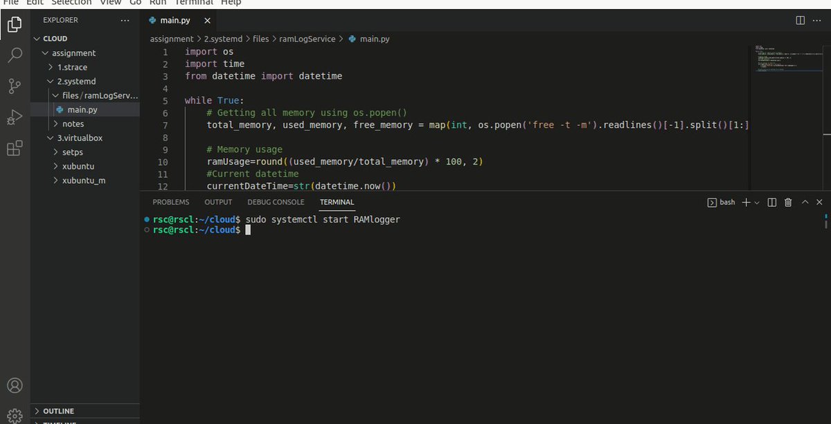The image size is (831, 424).
Task: Click the ramLogService breadcrumb segment
Action: (x=307, y=39)
